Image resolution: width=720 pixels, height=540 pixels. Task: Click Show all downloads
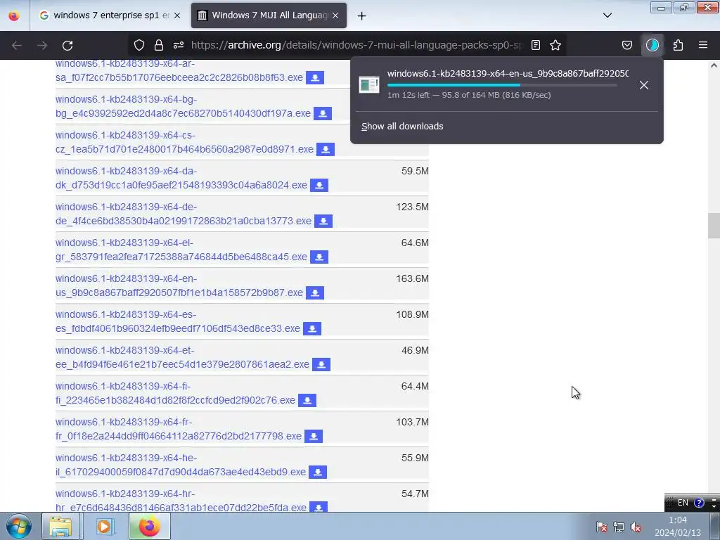402,127
